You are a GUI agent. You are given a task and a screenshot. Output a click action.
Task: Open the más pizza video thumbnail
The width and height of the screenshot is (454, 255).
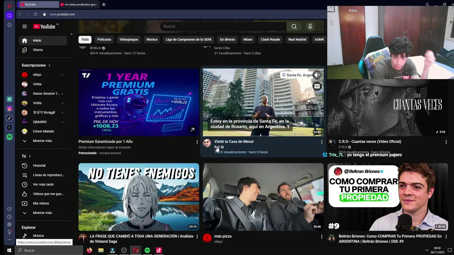(263, 197)
